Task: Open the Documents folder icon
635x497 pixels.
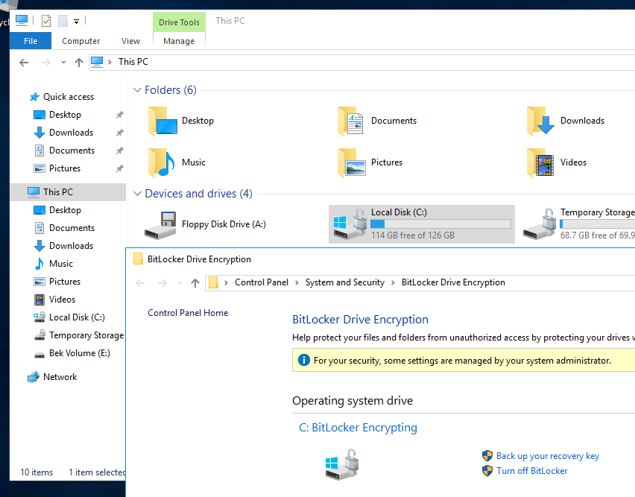Action: [350, 121]
